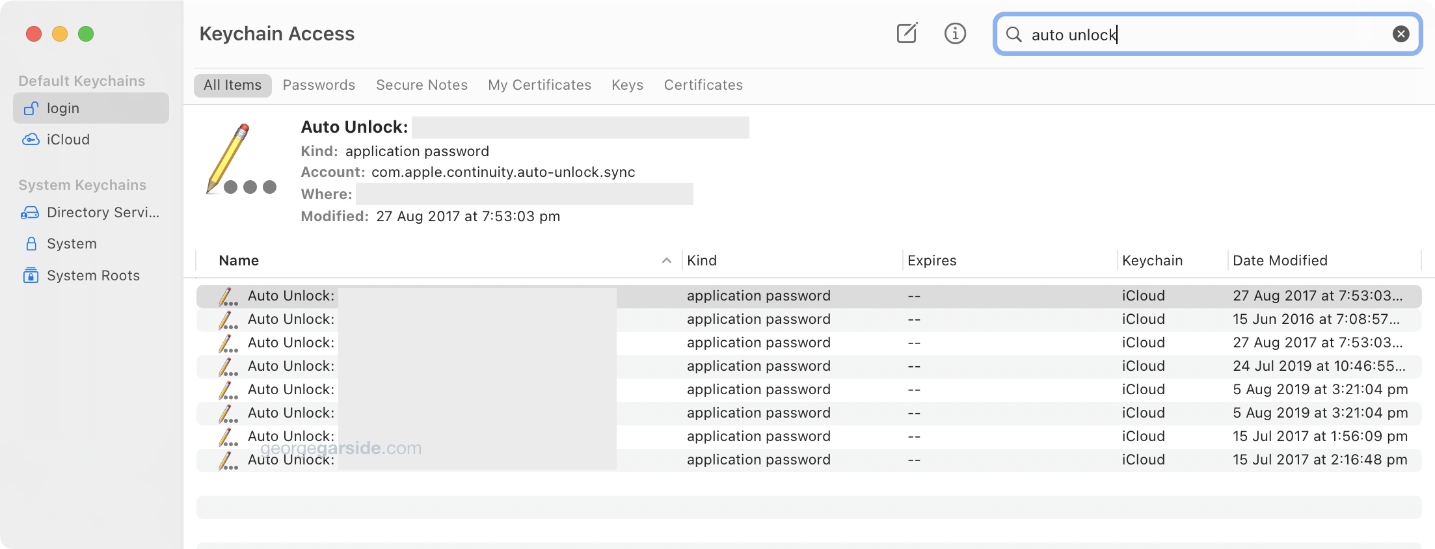Image resolution: width=1435 pixels, height=549 pixels.
Task: Click pencil icon of the 1:56:09 pm row
Action: pos(228,437)
